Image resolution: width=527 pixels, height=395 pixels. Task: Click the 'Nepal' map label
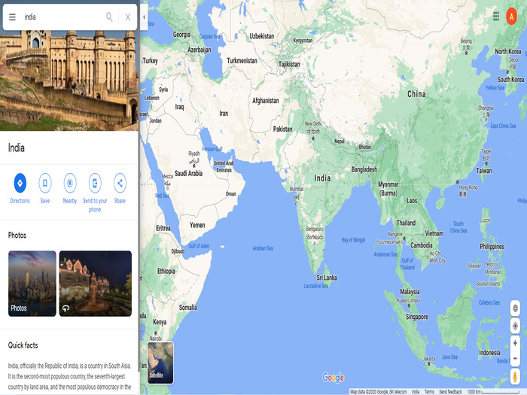pos(340,141)
